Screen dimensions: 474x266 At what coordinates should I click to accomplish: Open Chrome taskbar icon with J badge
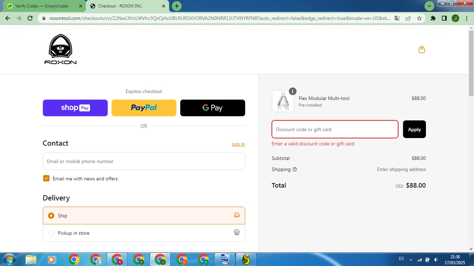tap(160, 260)
